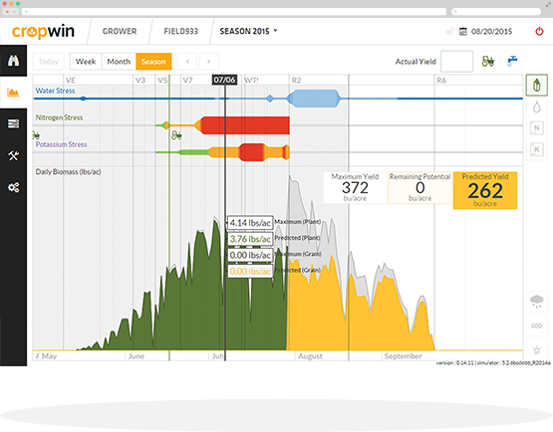
Task: Click the browser back arrow
Action: [7, 12]
